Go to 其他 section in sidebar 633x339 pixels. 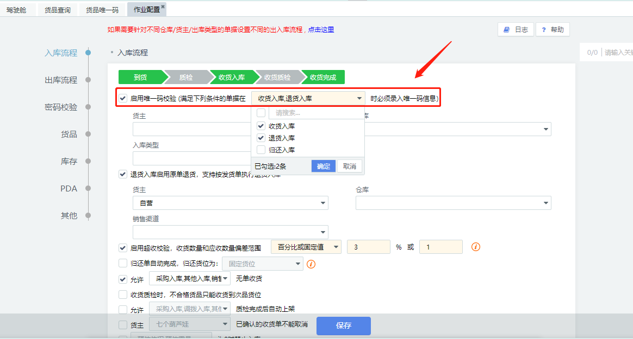(69, 215)
